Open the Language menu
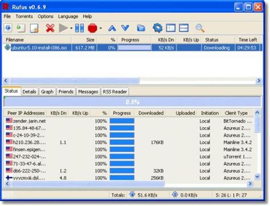270x206 pixels. [68, 17]
